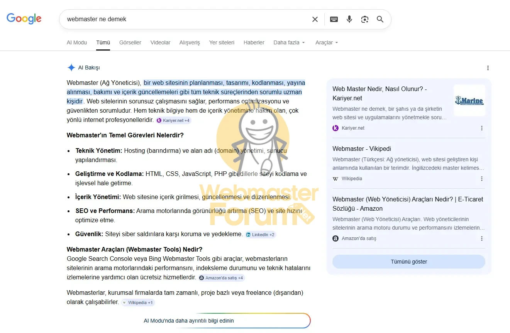Screen dimensions: 510x333
Task: Open three-dot menu for Kariyer.net source
Action: point(482,128)
